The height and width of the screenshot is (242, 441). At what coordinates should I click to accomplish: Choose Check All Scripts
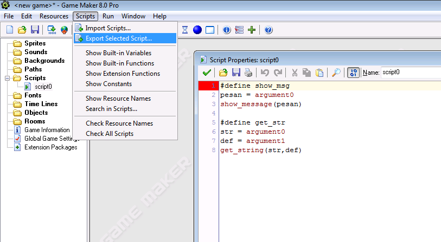(x=125, y=134)
